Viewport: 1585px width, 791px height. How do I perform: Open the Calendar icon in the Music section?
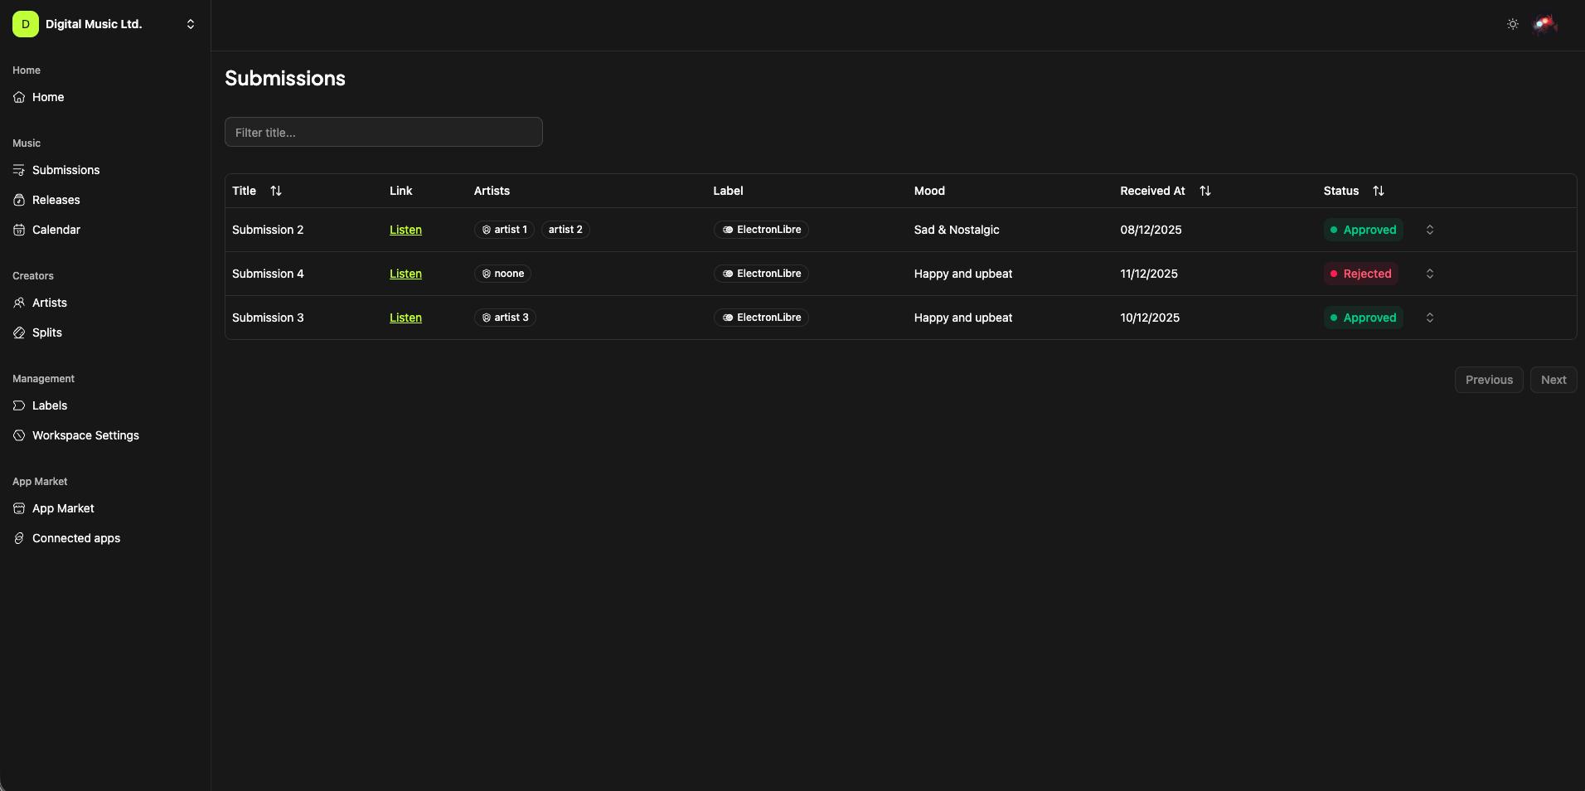(x=18, y=230)
